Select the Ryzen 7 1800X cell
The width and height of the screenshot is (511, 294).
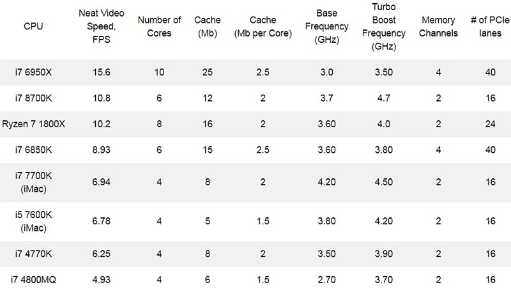click(x=33, y=124)
